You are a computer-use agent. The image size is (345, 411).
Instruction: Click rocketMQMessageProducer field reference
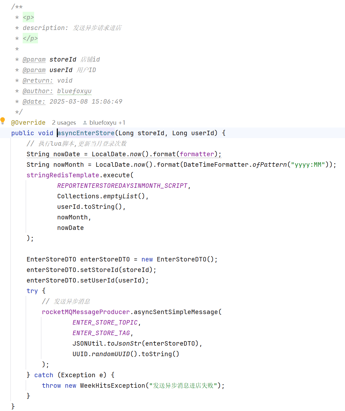coord(86,312)
